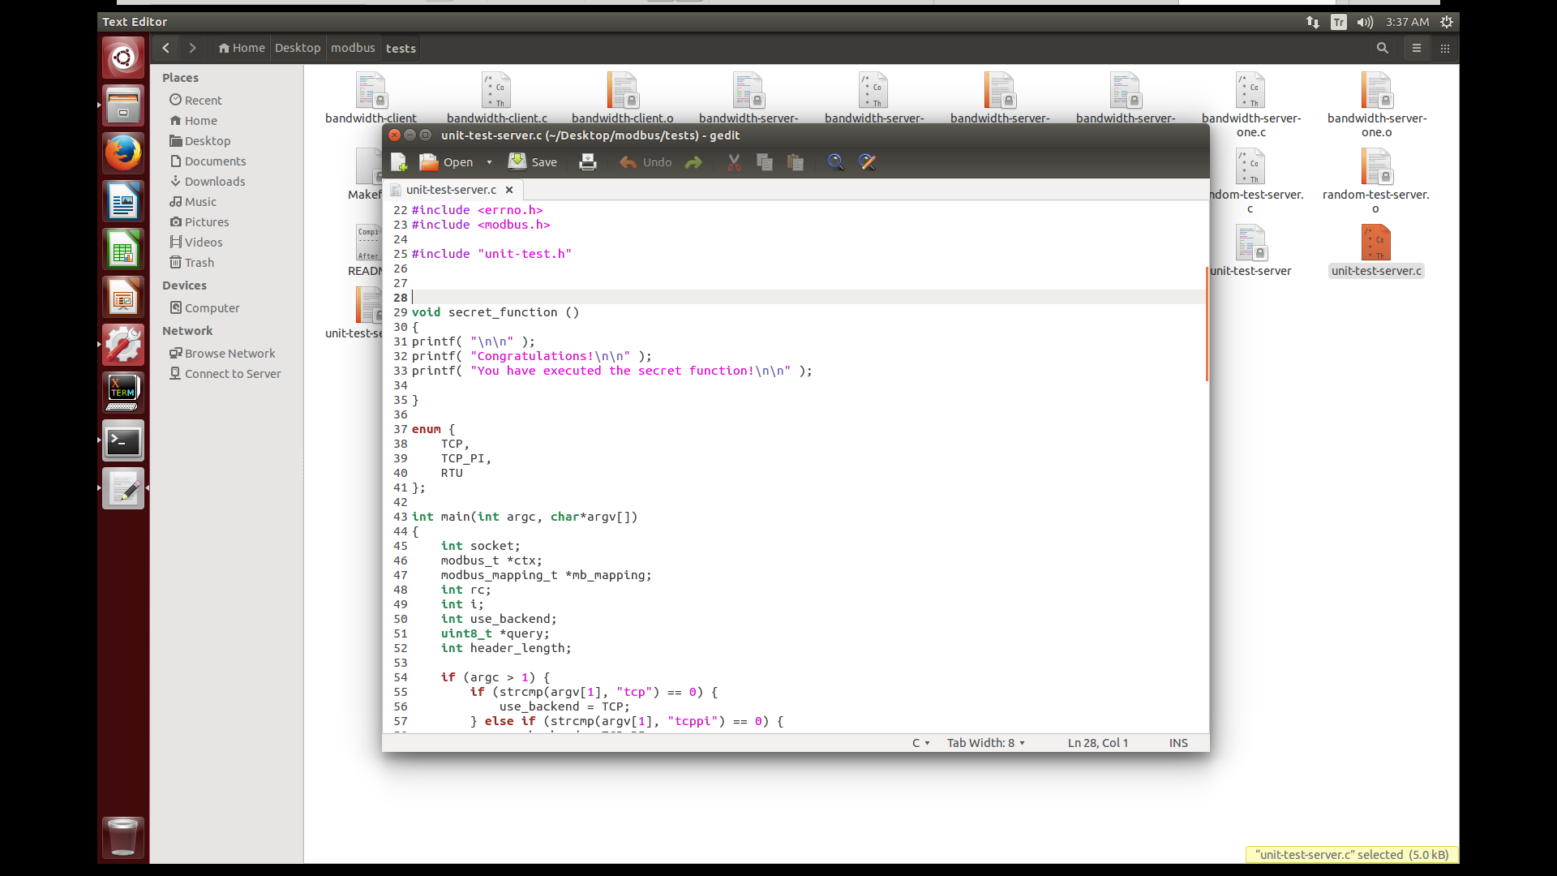Click the Save button in gedit
Viewport: 1557px width, 876px height.
tap(533, 162)
